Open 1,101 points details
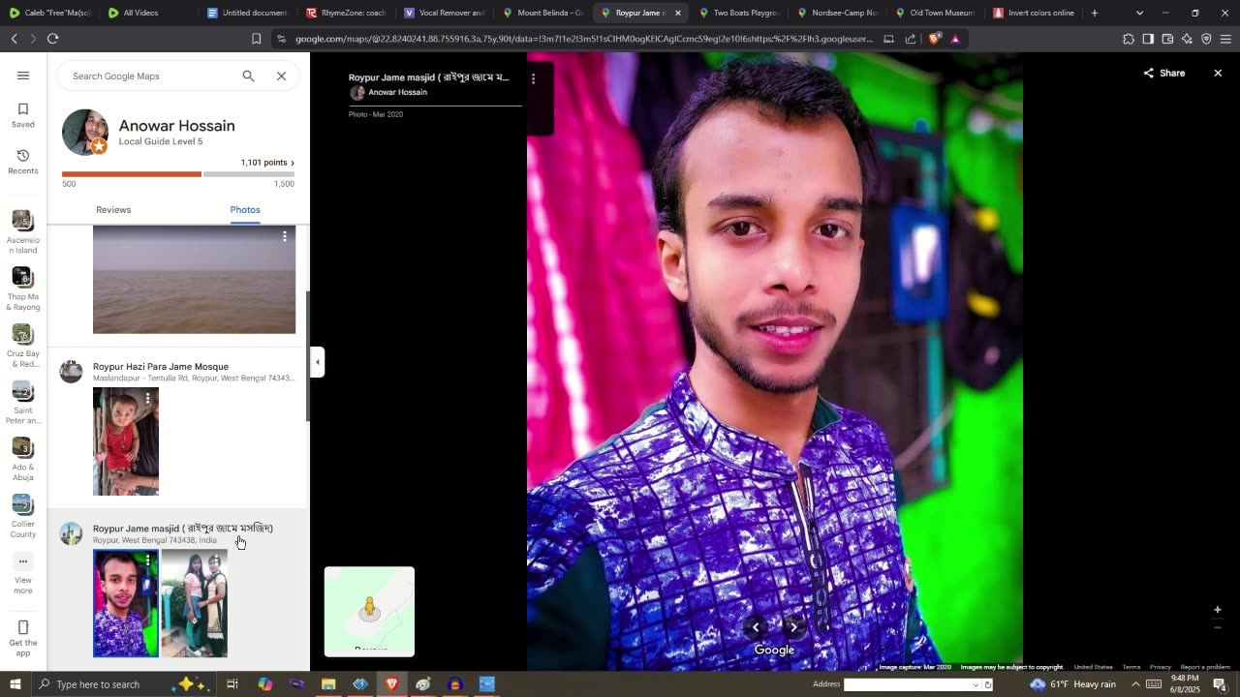 [x=267, y=163]
